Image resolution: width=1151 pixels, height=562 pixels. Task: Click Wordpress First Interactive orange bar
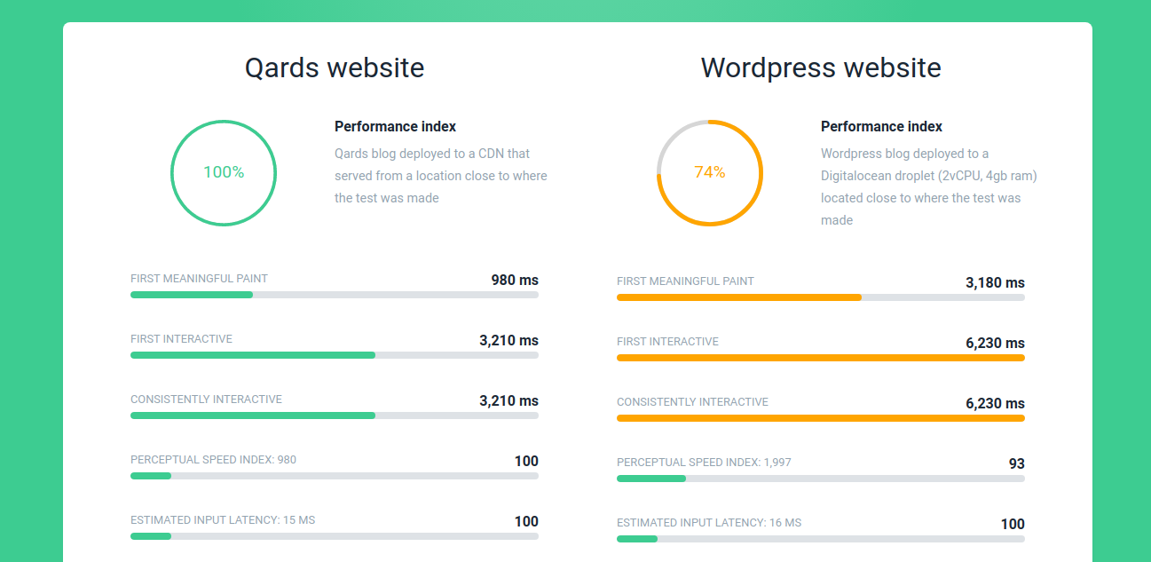821,358
